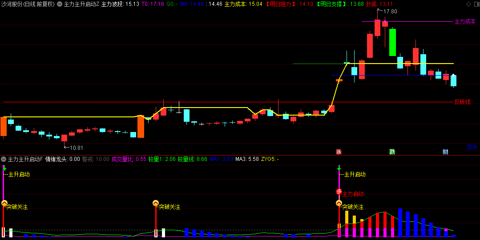Click the 抄底: 13.11 value
Image resolution: width=480 pixels, height=240 pixels.
pos(379,4)
